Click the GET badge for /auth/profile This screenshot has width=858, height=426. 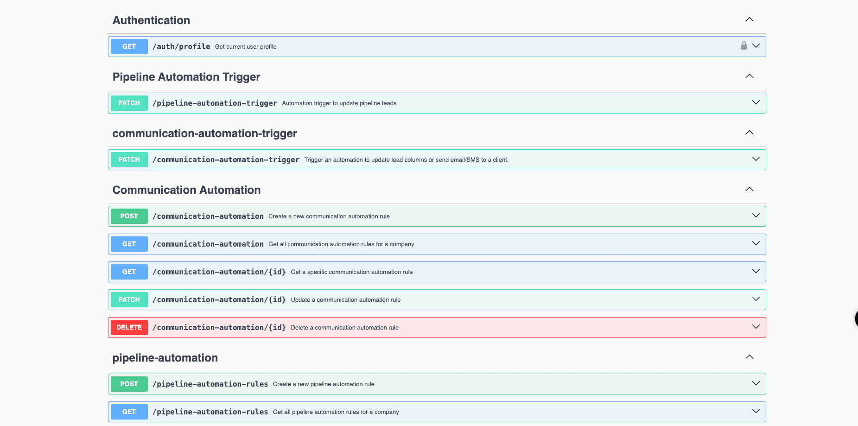coord(129,46)
